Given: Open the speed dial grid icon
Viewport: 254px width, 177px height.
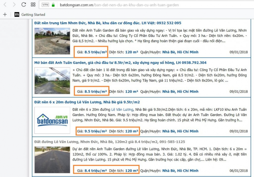Looking at the screenshot, I should point(33,4).
